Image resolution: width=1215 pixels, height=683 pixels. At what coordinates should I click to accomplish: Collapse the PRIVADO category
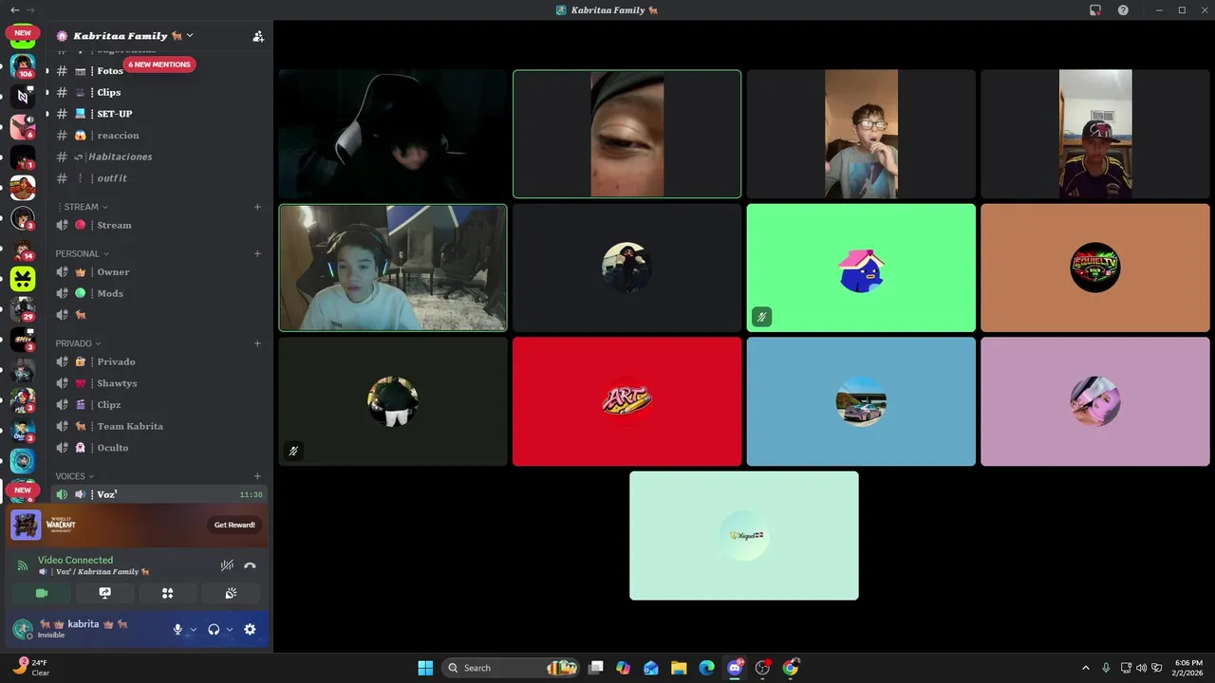click(79, 343)
